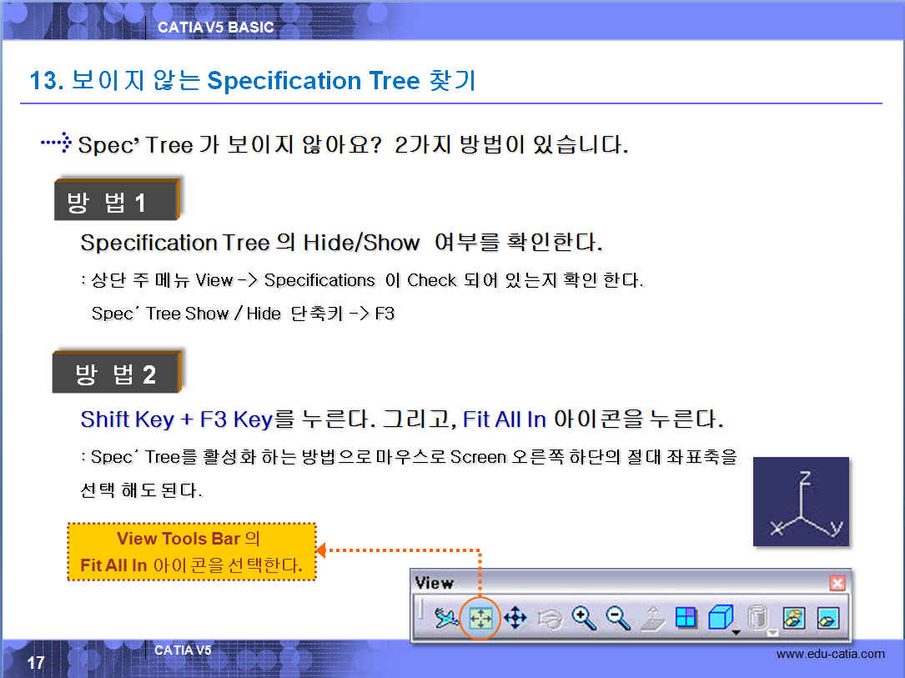Select the Normal View icon
The width and height of the screenshot is (905, 678).
(x=652, y=619)
